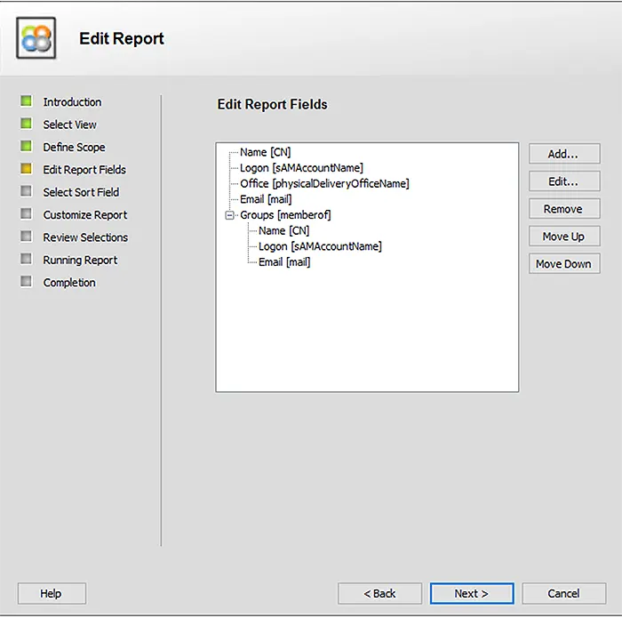Image resolution: width=622 pixels, height=618 pixels.
Task: Click the gray Select Sort Field step indicator
Action: (26, 191)
